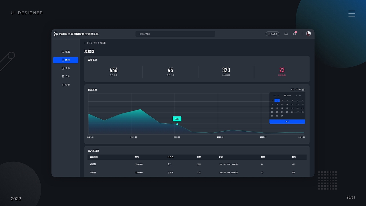Select day 2 in the calendar
Image resolution: width=366 pixels, height=206 pixels.
coord(277,100)
